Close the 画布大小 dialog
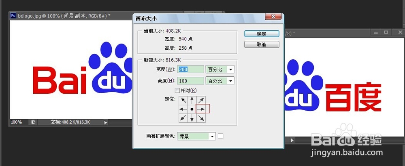This screenshot has height=166, width=405. point(273,17)
